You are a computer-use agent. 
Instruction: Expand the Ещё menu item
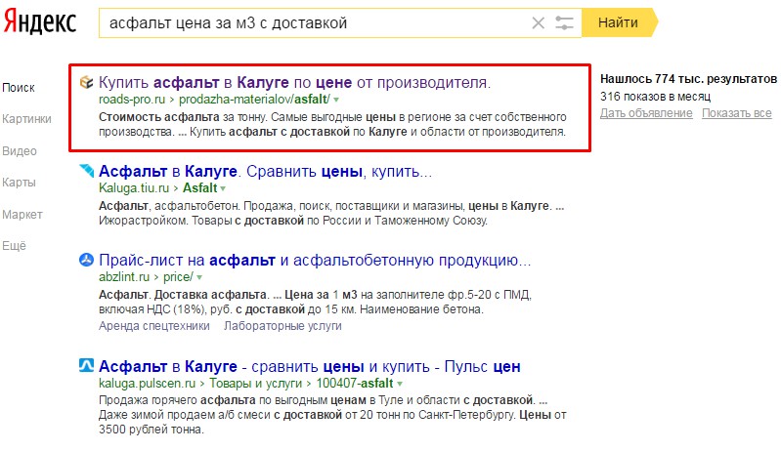[x=14, y=246]
